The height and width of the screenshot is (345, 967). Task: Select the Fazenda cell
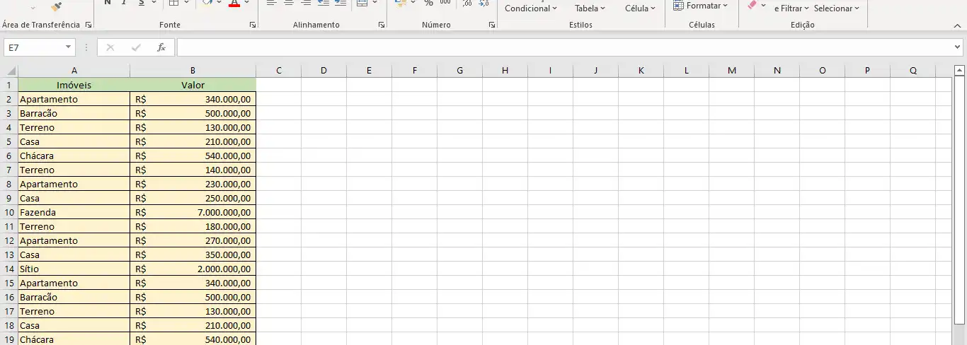74,212
